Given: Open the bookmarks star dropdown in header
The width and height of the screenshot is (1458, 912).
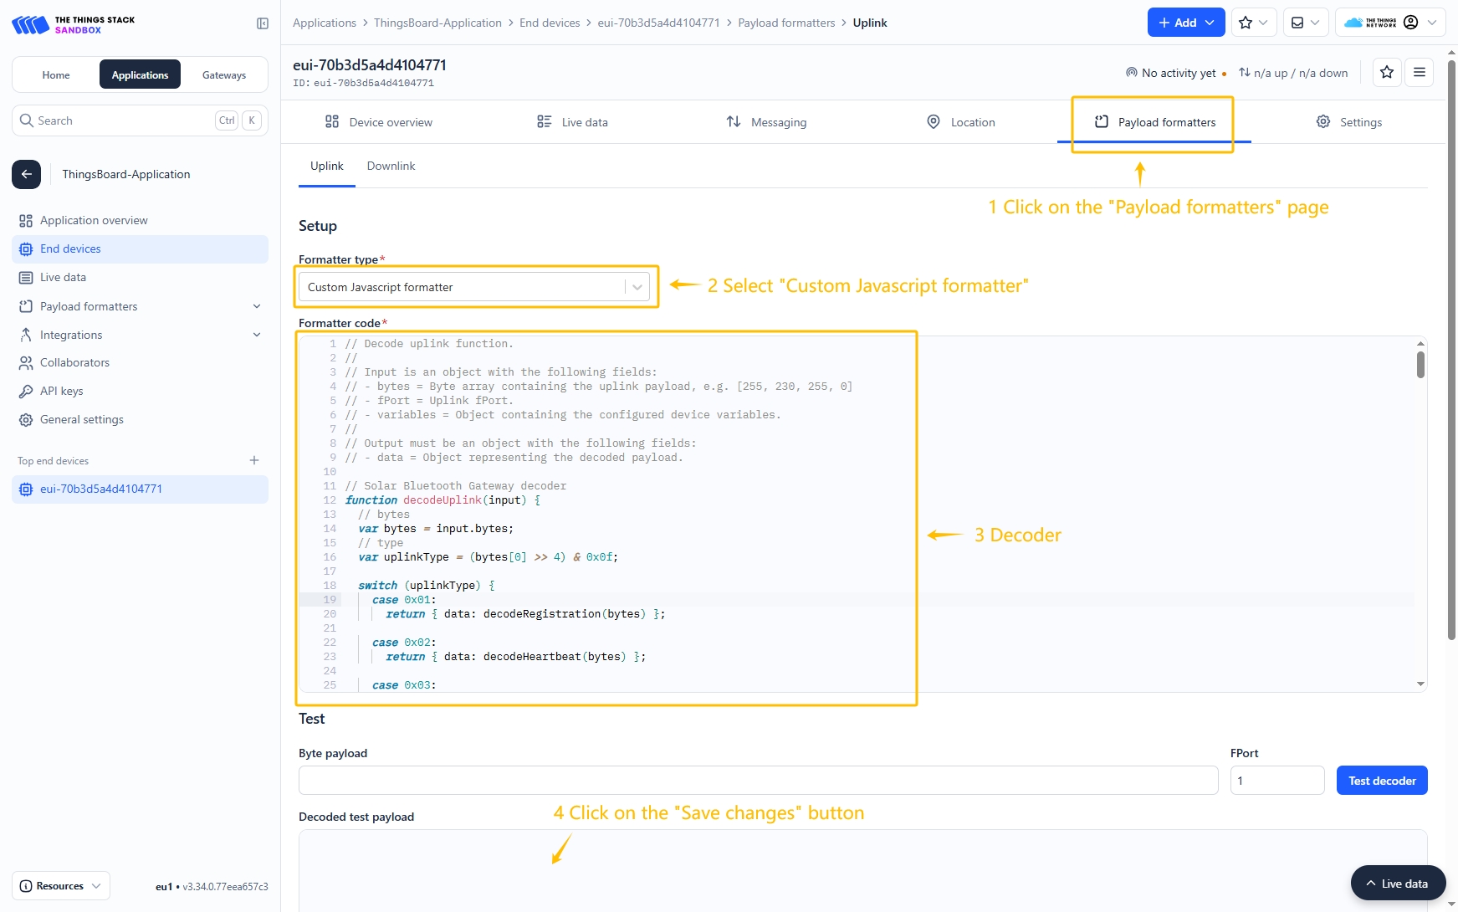Looking at the screenshot, I should coord(1253,23).
